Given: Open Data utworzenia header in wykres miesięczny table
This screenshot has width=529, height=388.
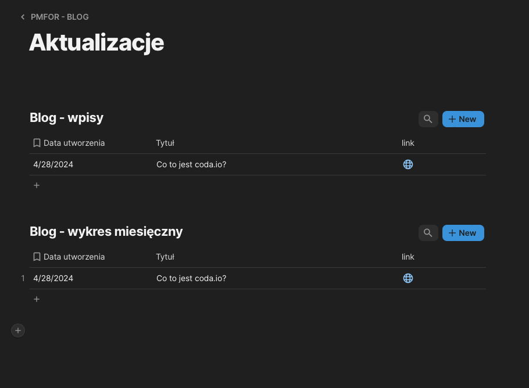Looking at the screenshot, I should (x=74, y=257).
